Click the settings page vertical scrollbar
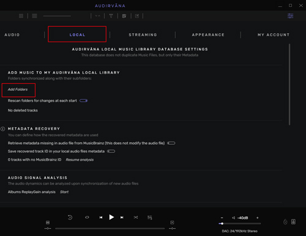The image size is (306, 236). 289,84
